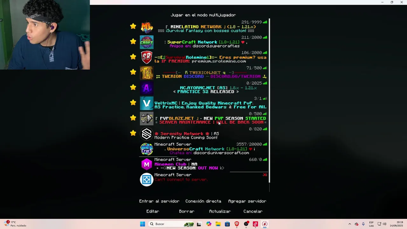Screen dimensions: 407x229
Task: Show hidden system tray icons
Action: pos(350,224)
